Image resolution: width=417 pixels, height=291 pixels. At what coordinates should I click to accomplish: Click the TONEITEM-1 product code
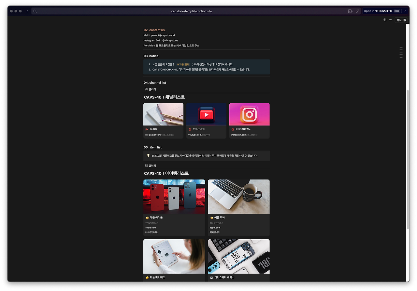pos(152,223)
